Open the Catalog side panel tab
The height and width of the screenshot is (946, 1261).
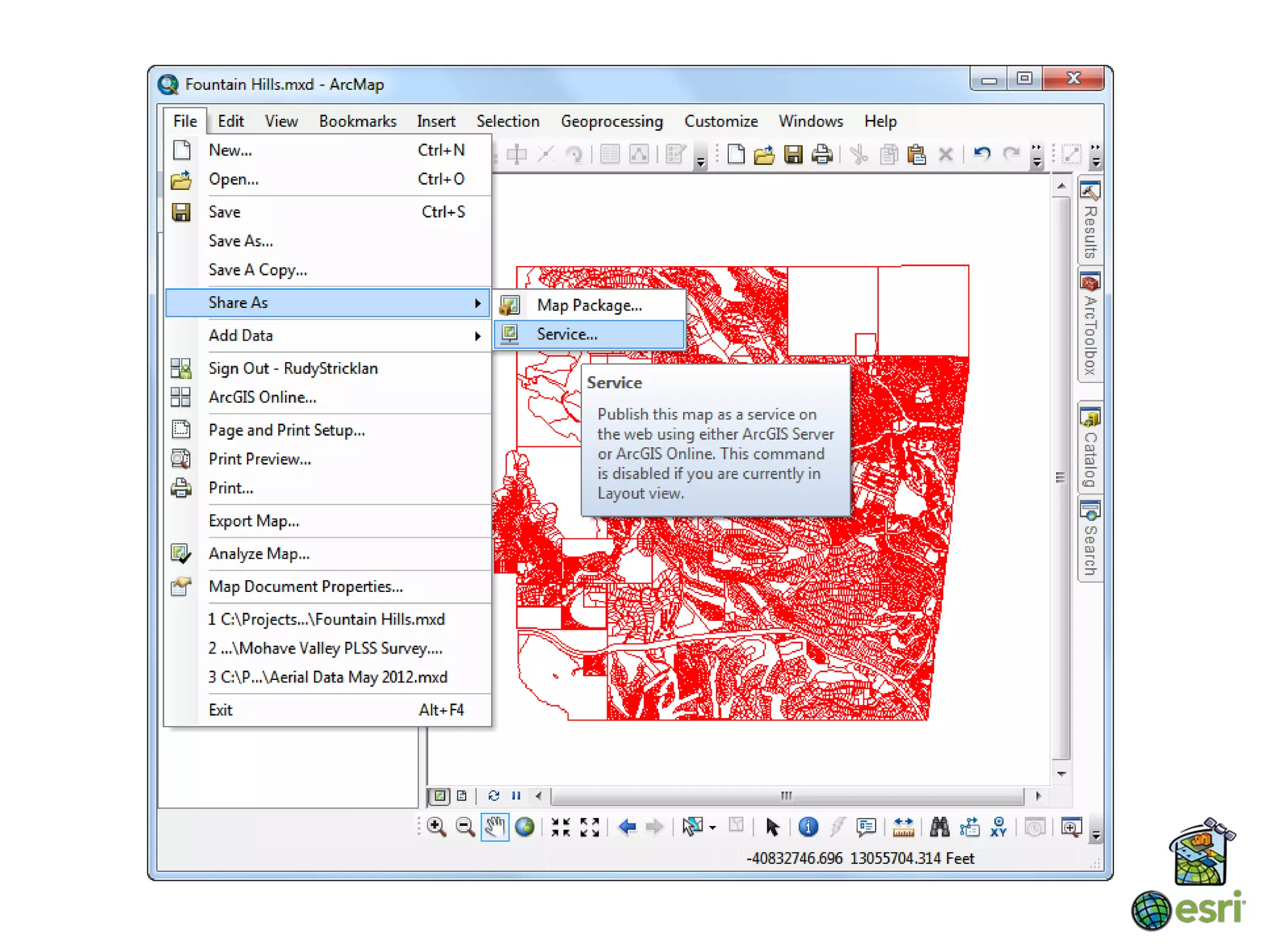pyautogui.click(x=1090, y=448)
